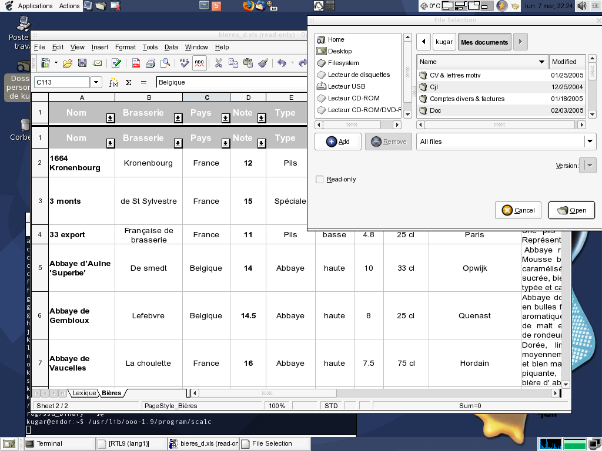The image size is (602, 451).
Task: Toggle the Edit File mode icon
Action: pyautogui.click(x=116, y=63)
